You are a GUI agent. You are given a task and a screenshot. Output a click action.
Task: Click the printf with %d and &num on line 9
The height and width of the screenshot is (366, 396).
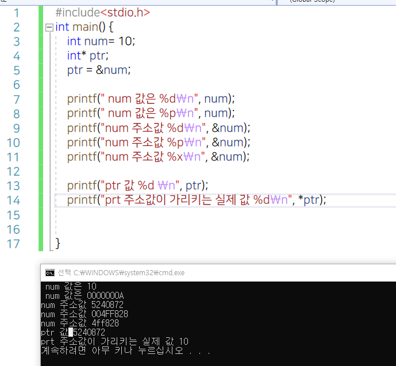tap(159, 128)
